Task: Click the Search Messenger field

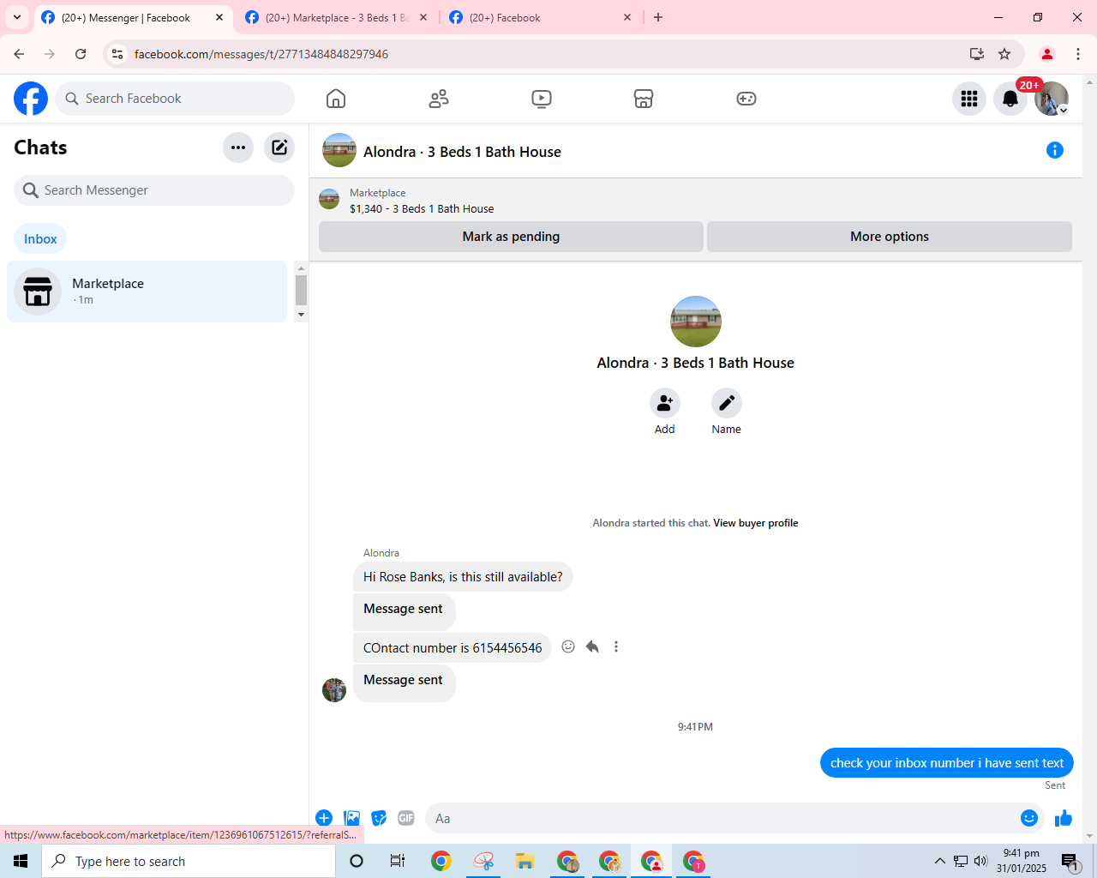Action: (x=154, y=190)
